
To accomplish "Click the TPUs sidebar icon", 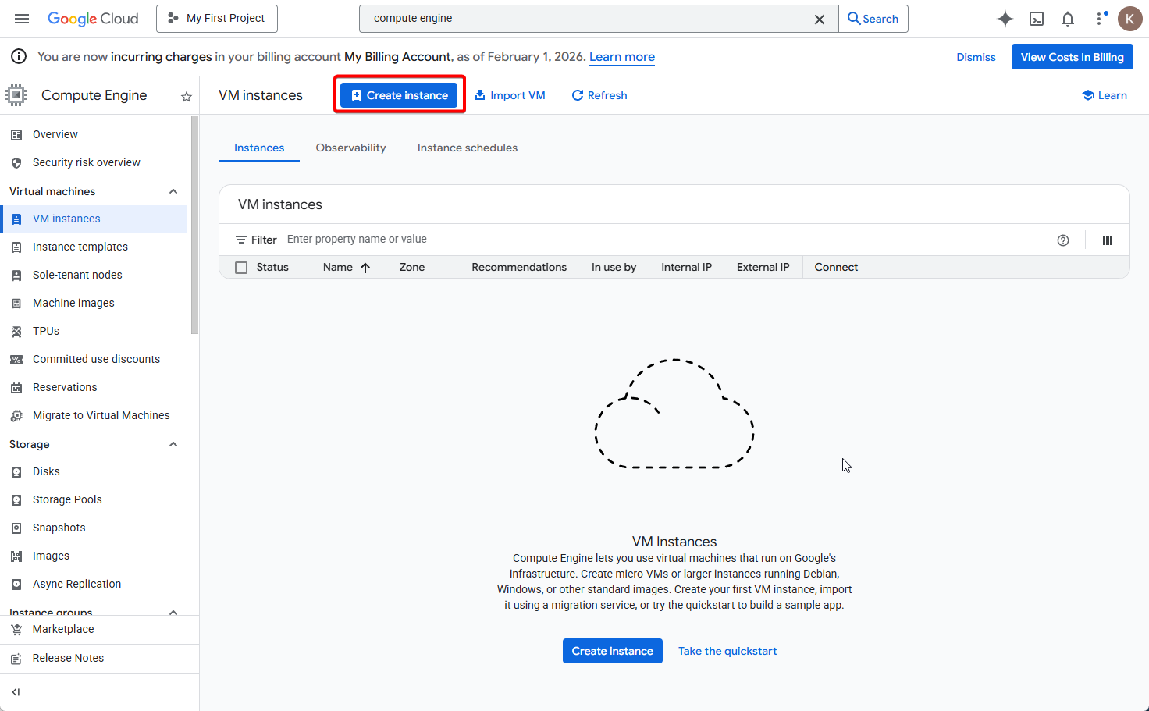I will coord(16,332).
